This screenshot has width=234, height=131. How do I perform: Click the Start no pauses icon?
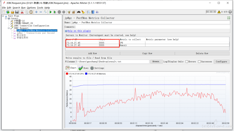click(x=55, y=12)
